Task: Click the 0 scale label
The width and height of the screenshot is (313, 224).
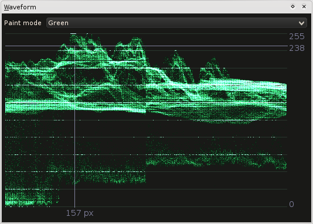Action: click(x=291, y=204)
